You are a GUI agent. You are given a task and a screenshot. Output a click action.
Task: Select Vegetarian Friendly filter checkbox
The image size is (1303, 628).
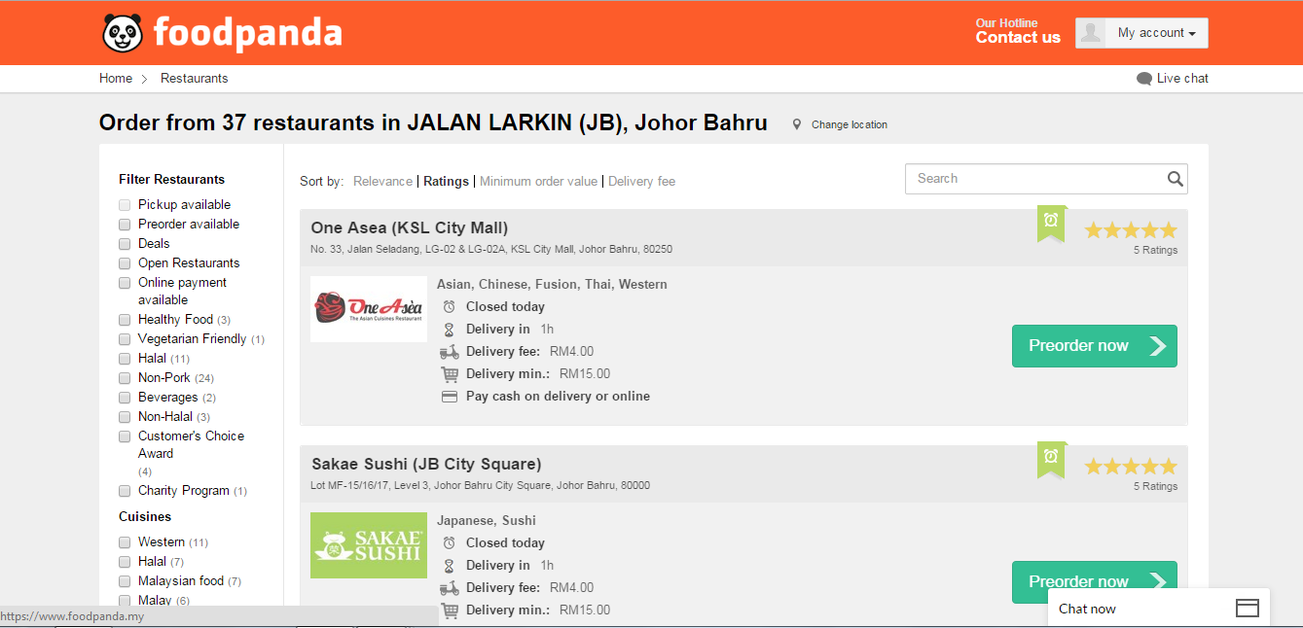(125, 339)
